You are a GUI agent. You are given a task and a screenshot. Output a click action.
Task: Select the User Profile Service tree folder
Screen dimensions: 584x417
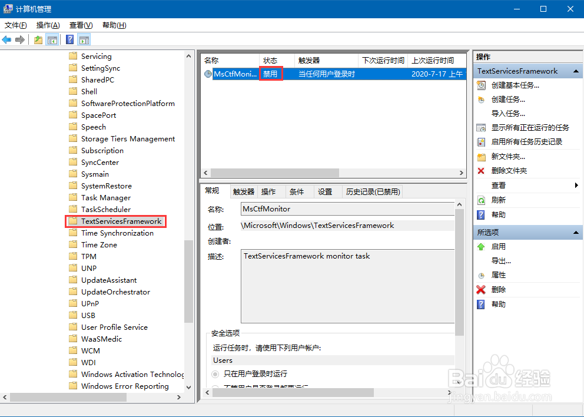(x=114, y=327)
